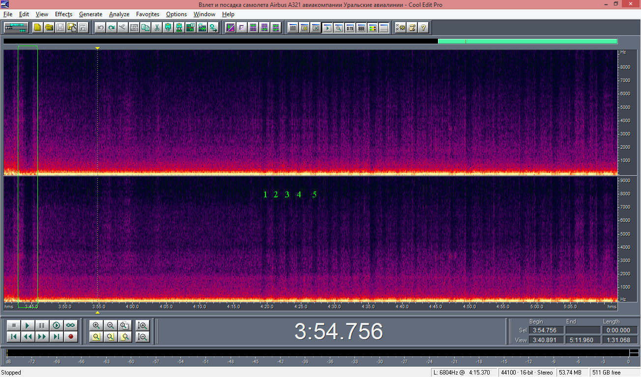Viewport: 641px width, 377px height.
Task: Open the Effects menu
Action: [63, 14]
